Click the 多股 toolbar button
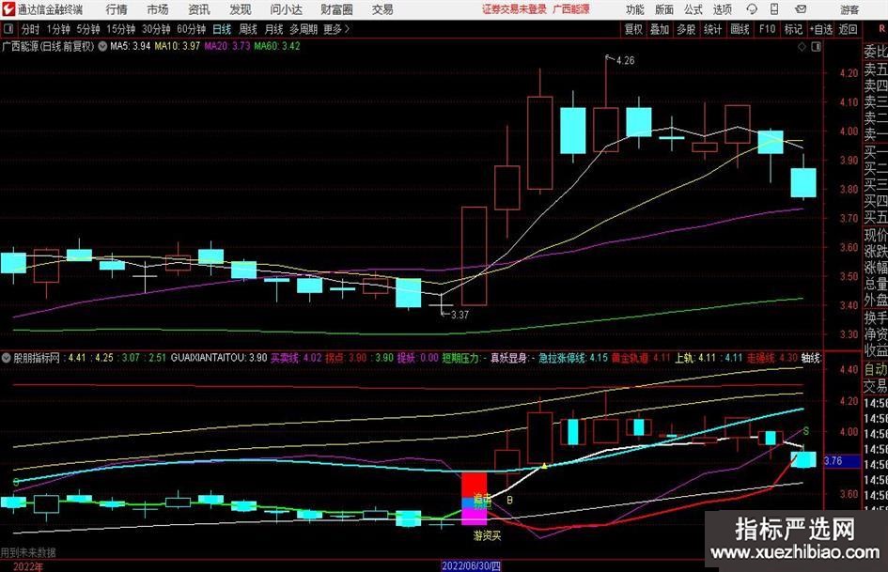 [x=686, y=29]
